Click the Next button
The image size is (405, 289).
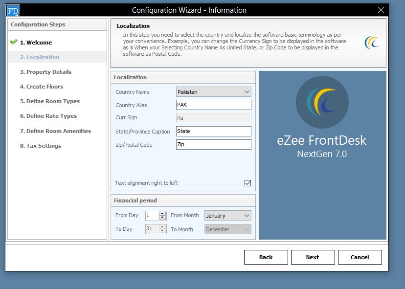tap(313, 257)
